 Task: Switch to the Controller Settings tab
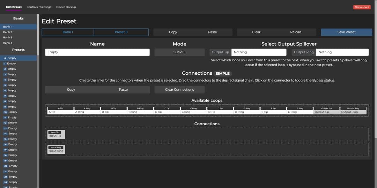39,7
